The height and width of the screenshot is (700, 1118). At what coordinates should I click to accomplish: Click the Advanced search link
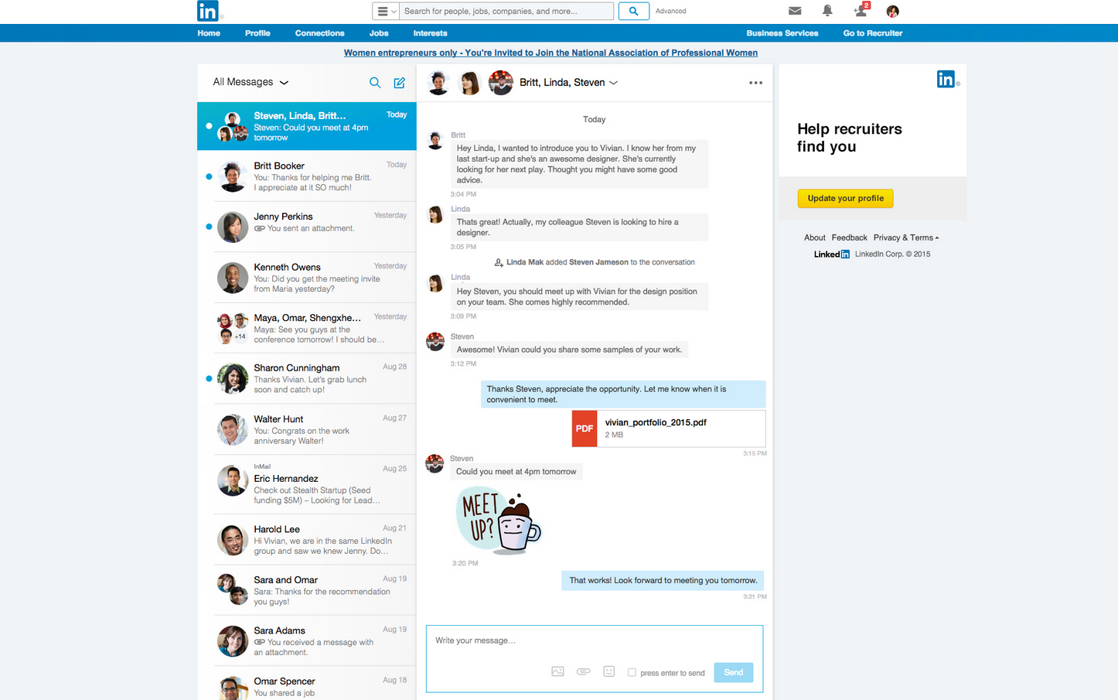point(671,11)
